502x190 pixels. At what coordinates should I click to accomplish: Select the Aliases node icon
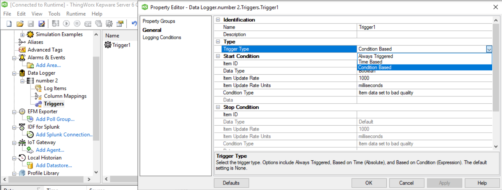pos(22,42)
